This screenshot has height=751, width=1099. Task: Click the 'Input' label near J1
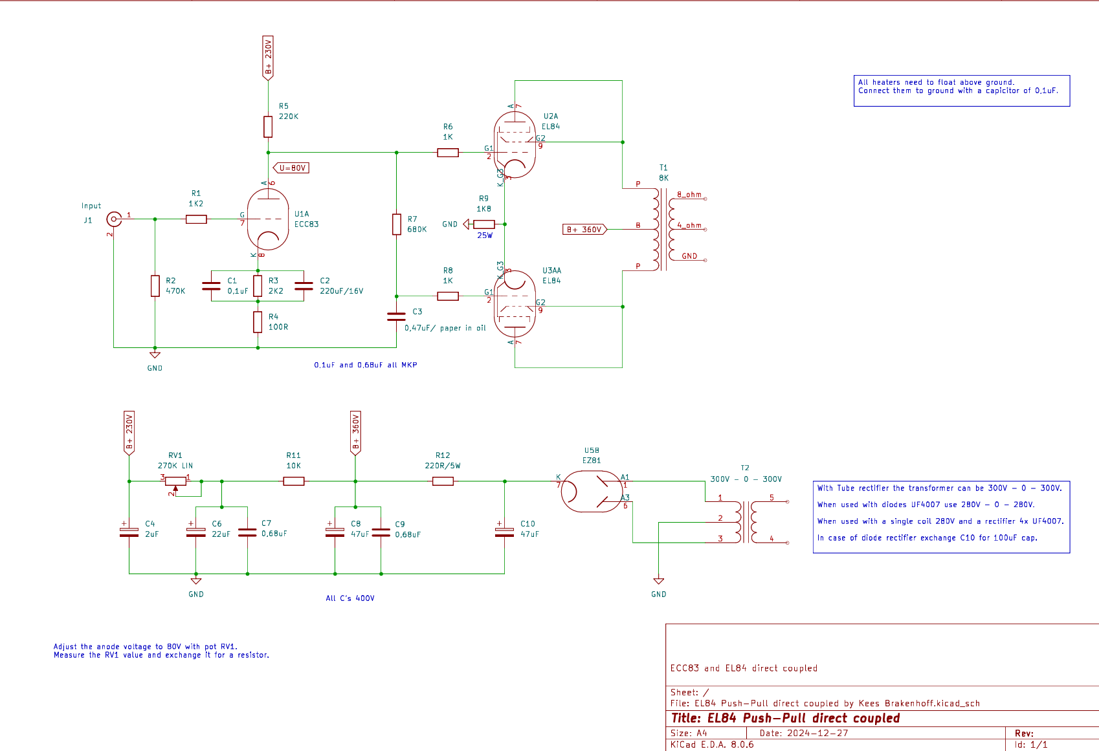pyautogui.click(x=91, y=206)
